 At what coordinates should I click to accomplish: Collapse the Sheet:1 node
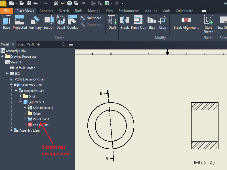(x=2, y=62)
